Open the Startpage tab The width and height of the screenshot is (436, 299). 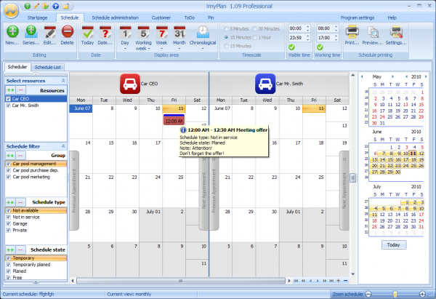click(x=37, y=17)
